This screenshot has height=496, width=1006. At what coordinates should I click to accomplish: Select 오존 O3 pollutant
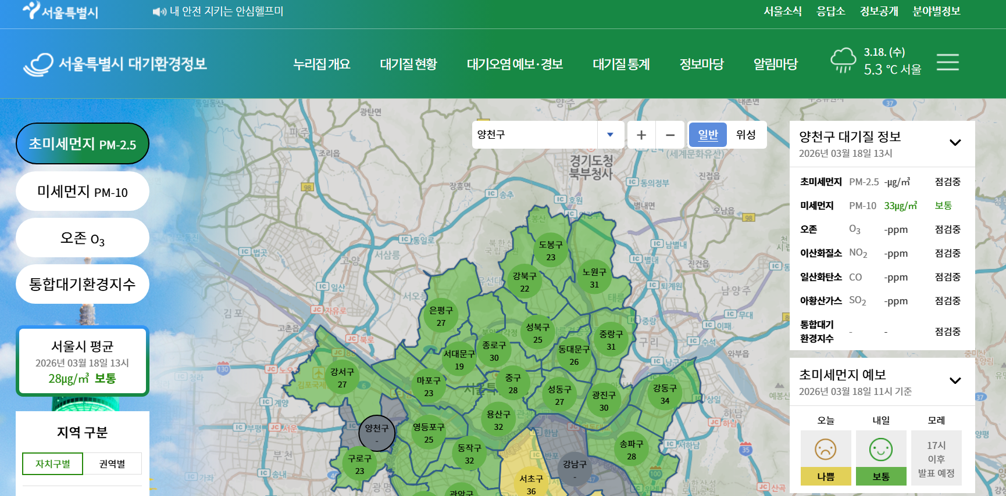[x=83, y=238]
